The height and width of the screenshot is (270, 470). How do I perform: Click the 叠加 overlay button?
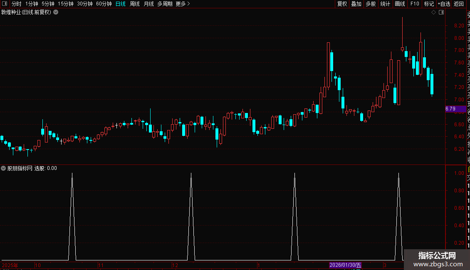tap(356, 4)
